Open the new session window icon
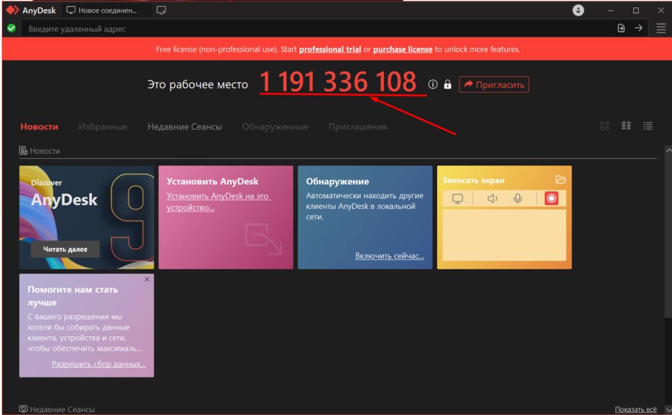Viewport: 672px width, 415px height. click(x=161, y=11)
